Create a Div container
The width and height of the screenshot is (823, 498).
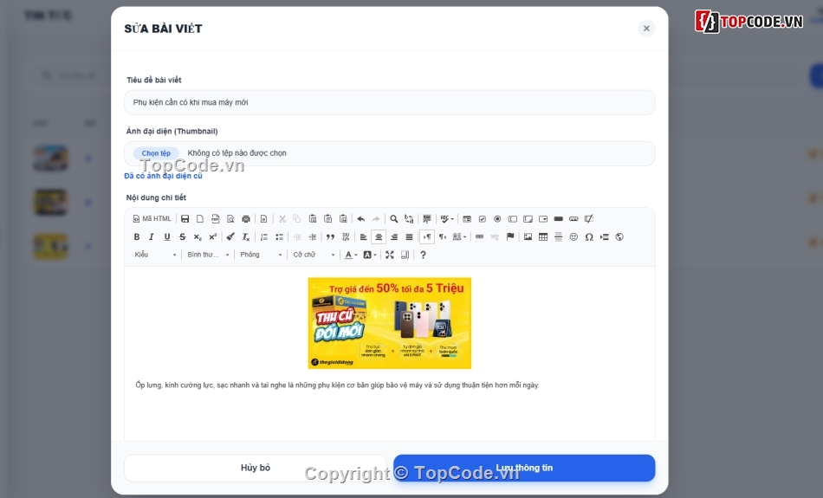pyautogui.click(x=346, y=236)
